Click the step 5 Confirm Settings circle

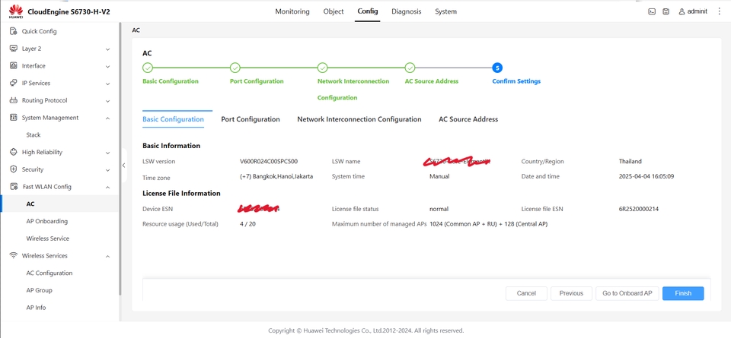tap(497, 68)
